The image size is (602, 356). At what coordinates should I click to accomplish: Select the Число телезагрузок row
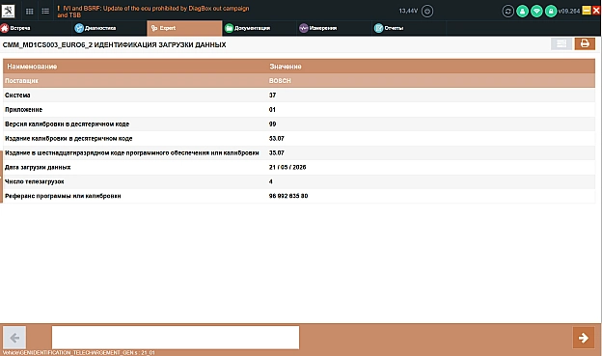(299, 181)
